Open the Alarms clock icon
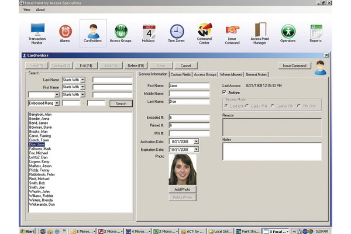The width and height of the screenshot is (351, 234). tap(66, 32)
